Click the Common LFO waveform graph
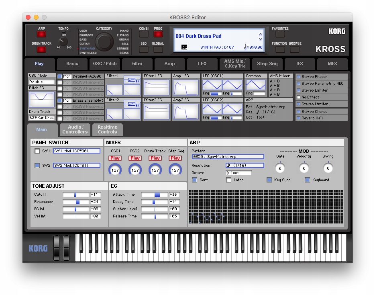The height and width of the screenshot is (295, 375). (x=256, y=85)
